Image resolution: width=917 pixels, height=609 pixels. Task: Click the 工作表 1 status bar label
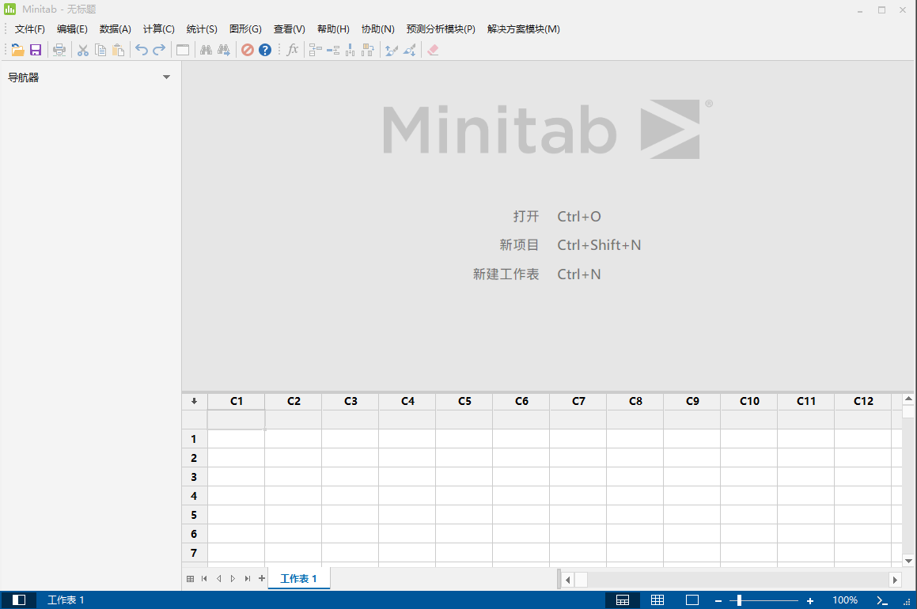tap(66, 600)
